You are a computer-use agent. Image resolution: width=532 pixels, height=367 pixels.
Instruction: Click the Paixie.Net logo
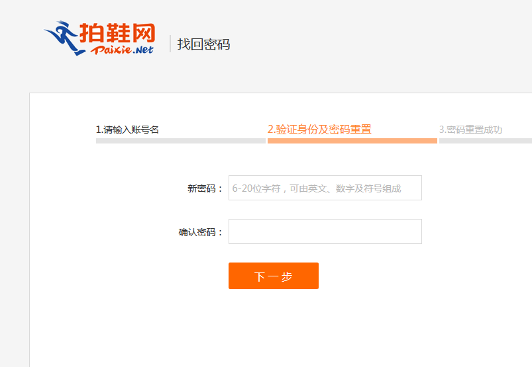99,38
